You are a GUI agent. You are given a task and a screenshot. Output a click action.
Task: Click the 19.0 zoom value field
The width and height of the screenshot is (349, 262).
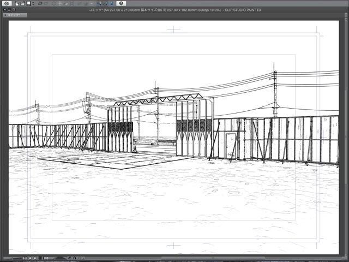[x=24, y=258]
